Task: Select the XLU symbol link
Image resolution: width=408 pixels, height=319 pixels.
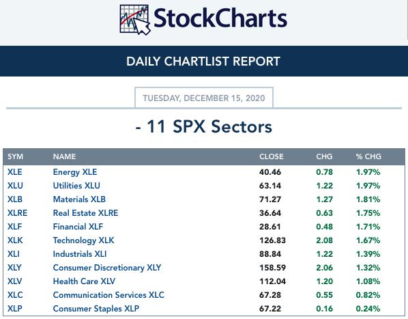Action: click(15, 186)
